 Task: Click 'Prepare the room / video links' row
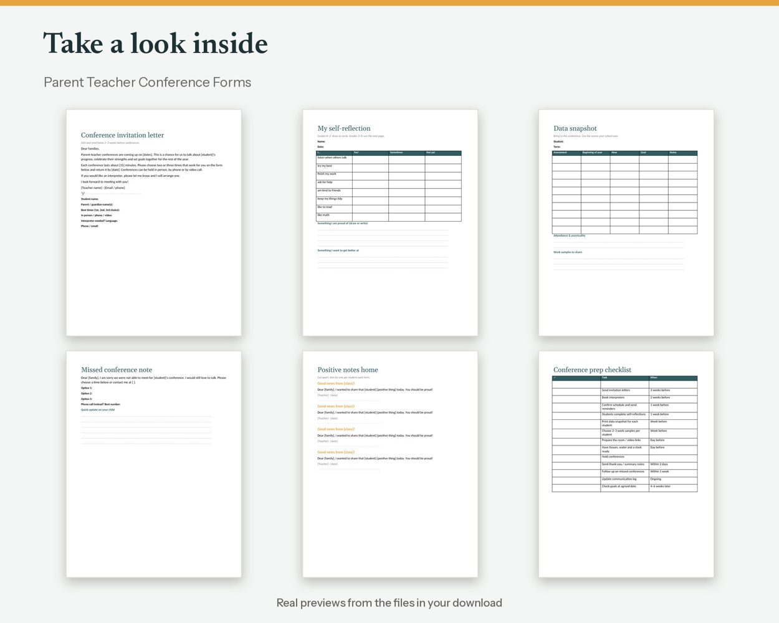pyautogui.click(x=624, y=441)
